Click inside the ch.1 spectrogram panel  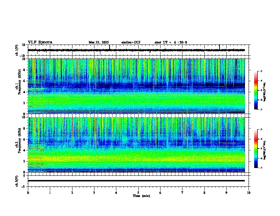click(136, 86)
